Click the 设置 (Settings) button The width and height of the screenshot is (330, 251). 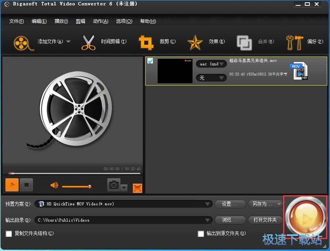230,204
